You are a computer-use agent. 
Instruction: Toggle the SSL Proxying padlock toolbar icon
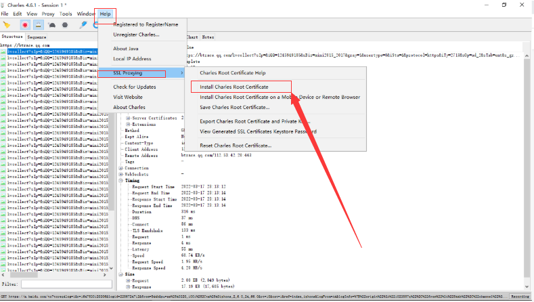[x=38, y=25]
